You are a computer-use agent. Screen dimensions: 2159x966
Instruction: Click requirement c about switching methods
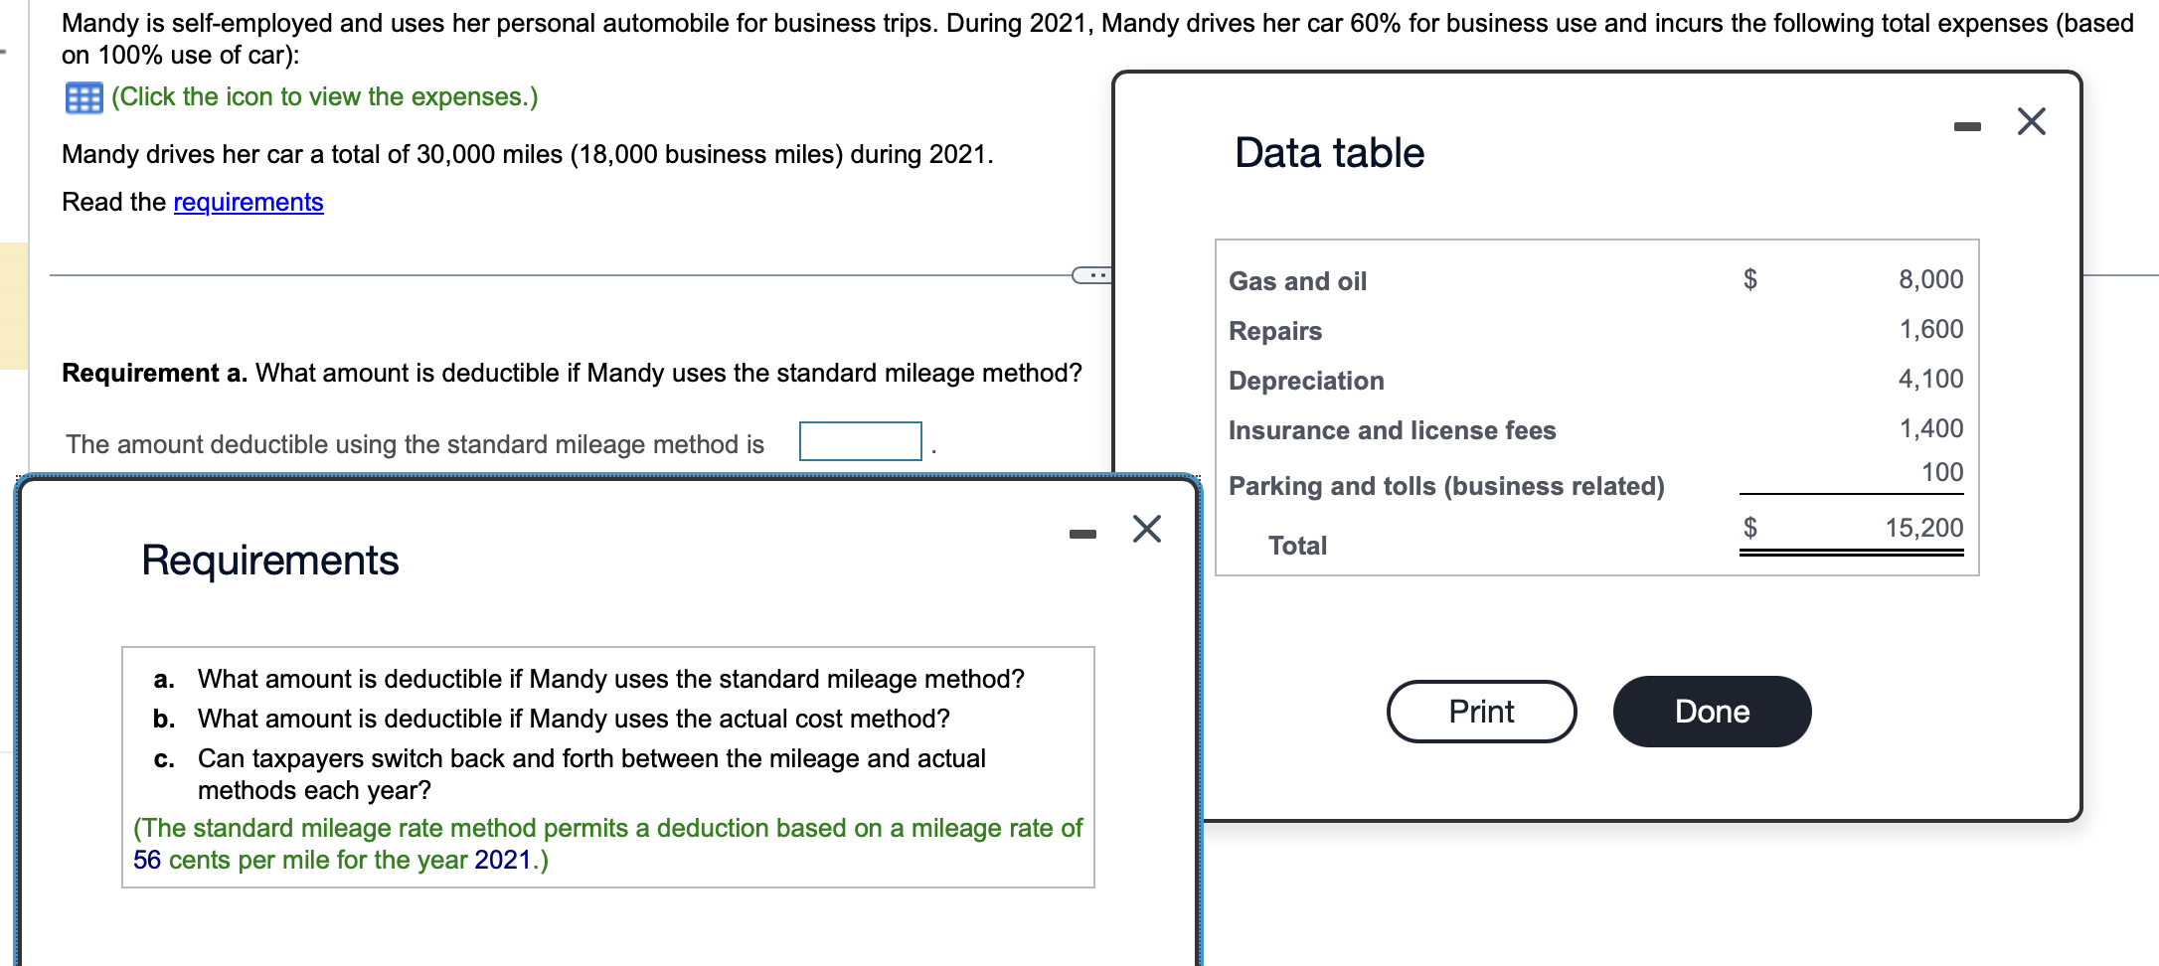point(591,774)
